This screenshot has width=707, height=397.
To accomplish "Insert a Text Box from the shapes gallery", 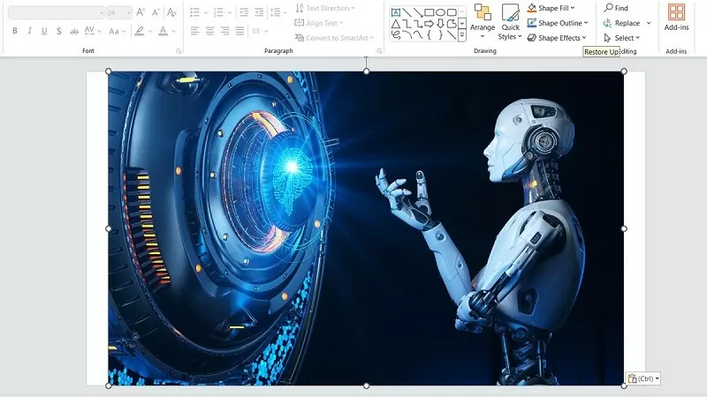I will (396, 12).
